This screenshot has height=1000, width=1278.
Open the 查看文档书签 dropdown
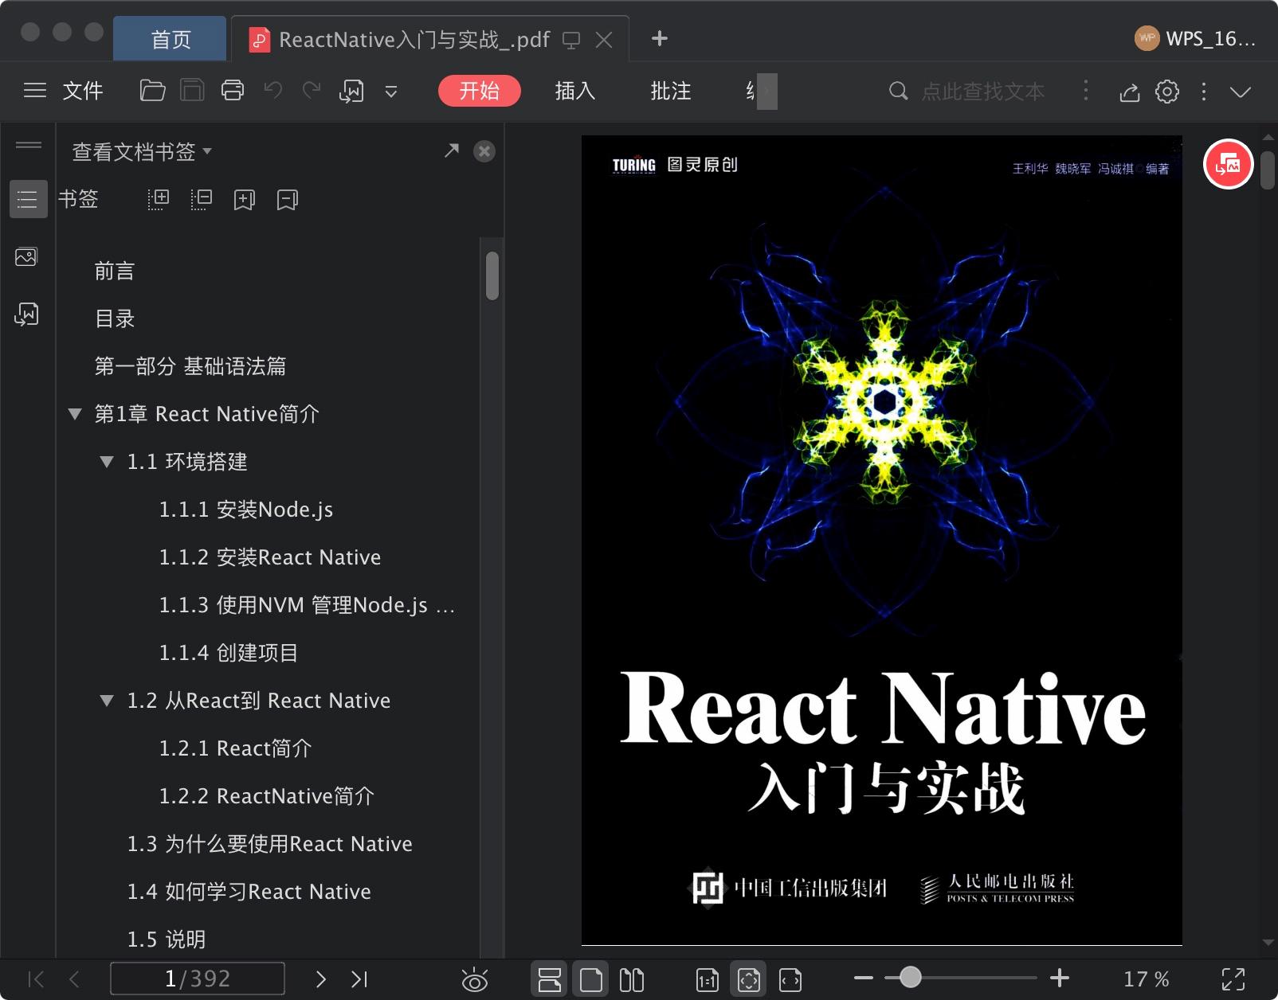coord(142,151)
